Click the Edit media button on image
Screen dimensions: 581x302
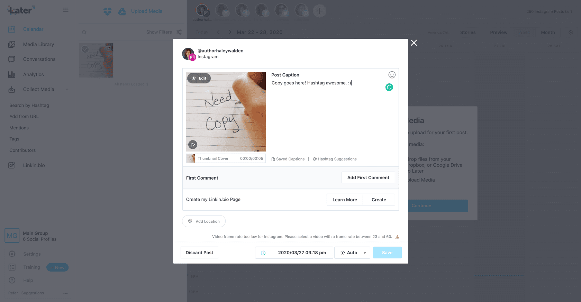pyautogui.click(x=199, y=78)
